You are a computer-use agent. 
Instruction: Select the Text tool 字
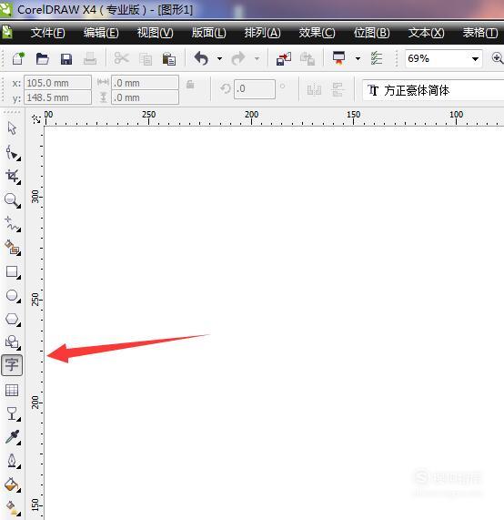(x=12, y=365)
